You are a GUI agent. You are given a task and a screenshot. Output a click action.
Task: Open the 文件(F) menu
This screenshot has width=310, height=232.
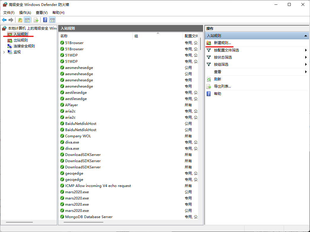pos(9,13)
